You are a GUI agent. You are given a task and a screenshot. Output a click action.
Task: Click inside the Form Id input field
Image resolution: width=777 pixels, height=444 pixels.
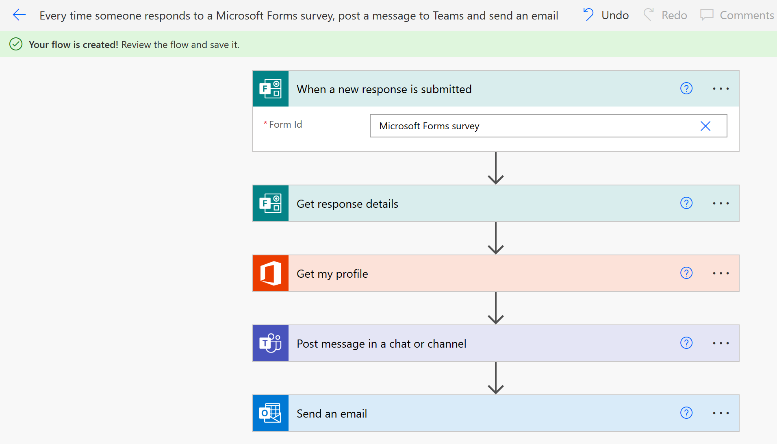pyautogui.click(x=528, y=126)
